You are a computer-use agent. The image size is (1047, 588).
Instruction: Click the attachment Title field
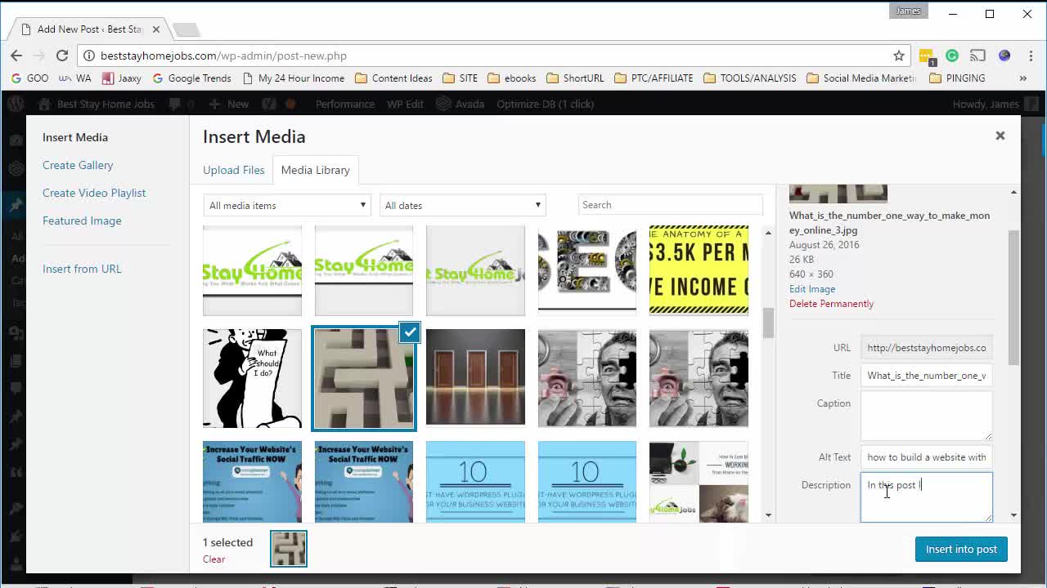(x=926, y=376)
